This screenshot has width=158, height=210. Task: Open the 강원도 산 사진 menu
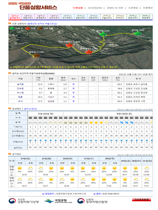[115, 8]
